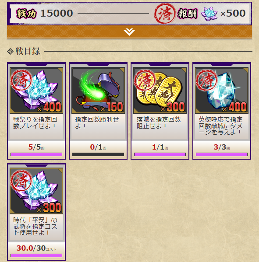Click the purple lotus crystal ×400 reward icon
The width and height of the screenshot is (259, 262).
[36, 91]
